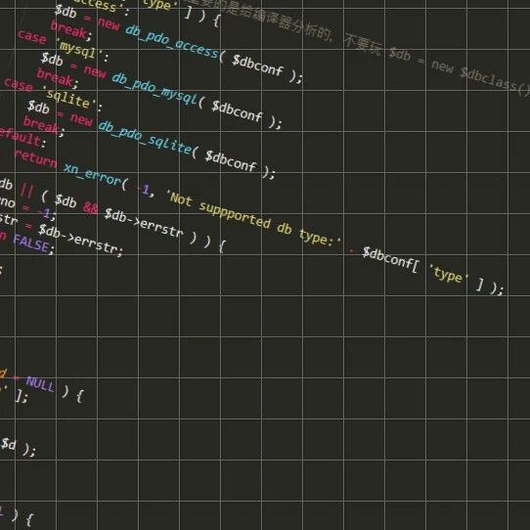Select the 'Not suppported db type:' string
The image size is (530, 530).
point(253,218)
